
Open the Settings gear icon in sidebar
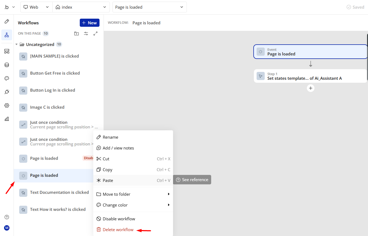[7, 105]
